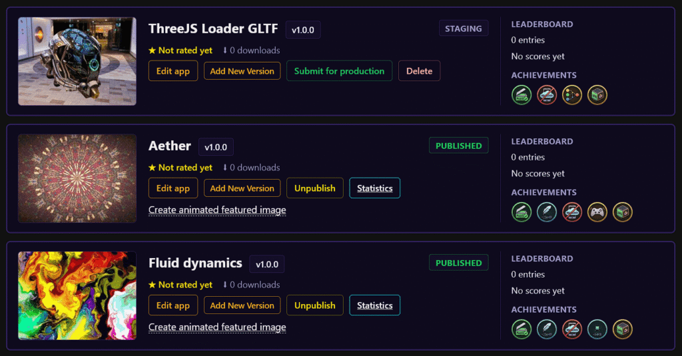Submit ThreeJS Loader GLTF for production
Viewport: 682px width, 356px height.
pos(339,71)
